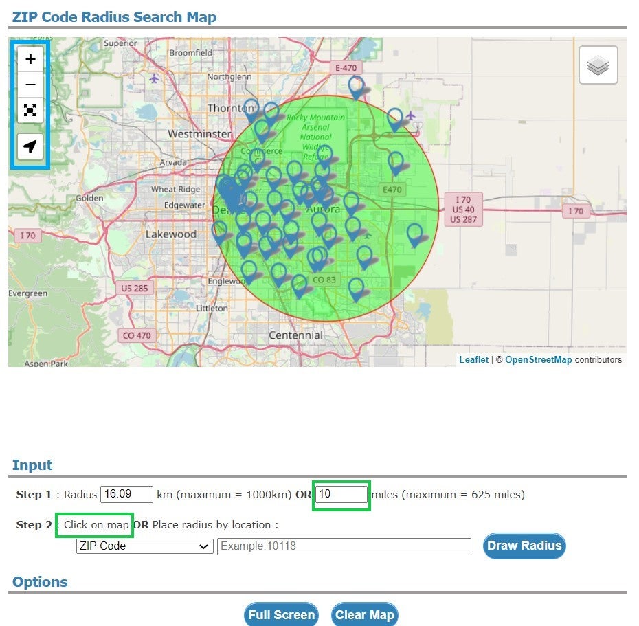Open the Leaflet attribution link
Screen dimensions: 639x626
pyautogui.click(x=473, y=359)
